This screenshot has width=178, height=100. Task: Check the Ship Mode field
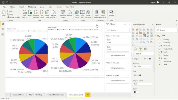[x=159, y=61]
